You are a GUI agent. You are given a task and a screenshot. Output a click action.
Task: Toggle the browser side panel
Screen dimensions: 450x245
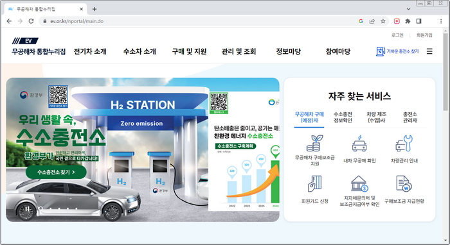point(419,21)
